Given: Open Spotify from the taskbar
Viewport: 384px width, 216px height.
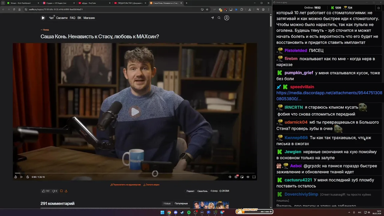Looking at the screenshot, I should pos(189,212).
